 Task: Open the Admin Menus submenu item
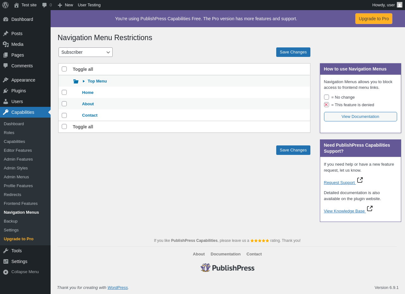point(16,177)
